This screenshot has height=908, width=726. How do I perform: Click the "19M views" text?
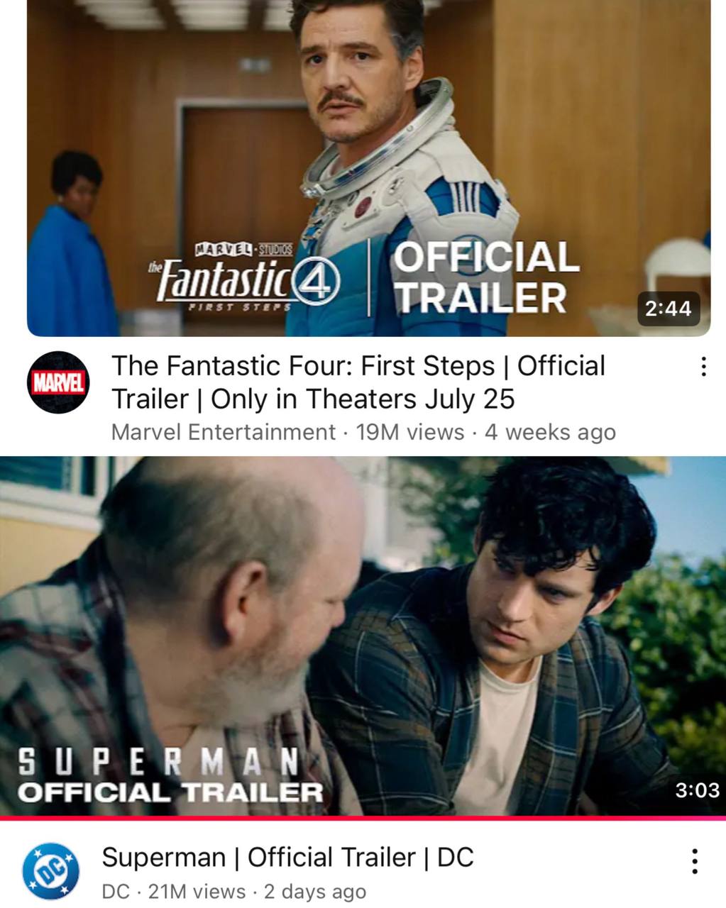[x=410, y=432]
